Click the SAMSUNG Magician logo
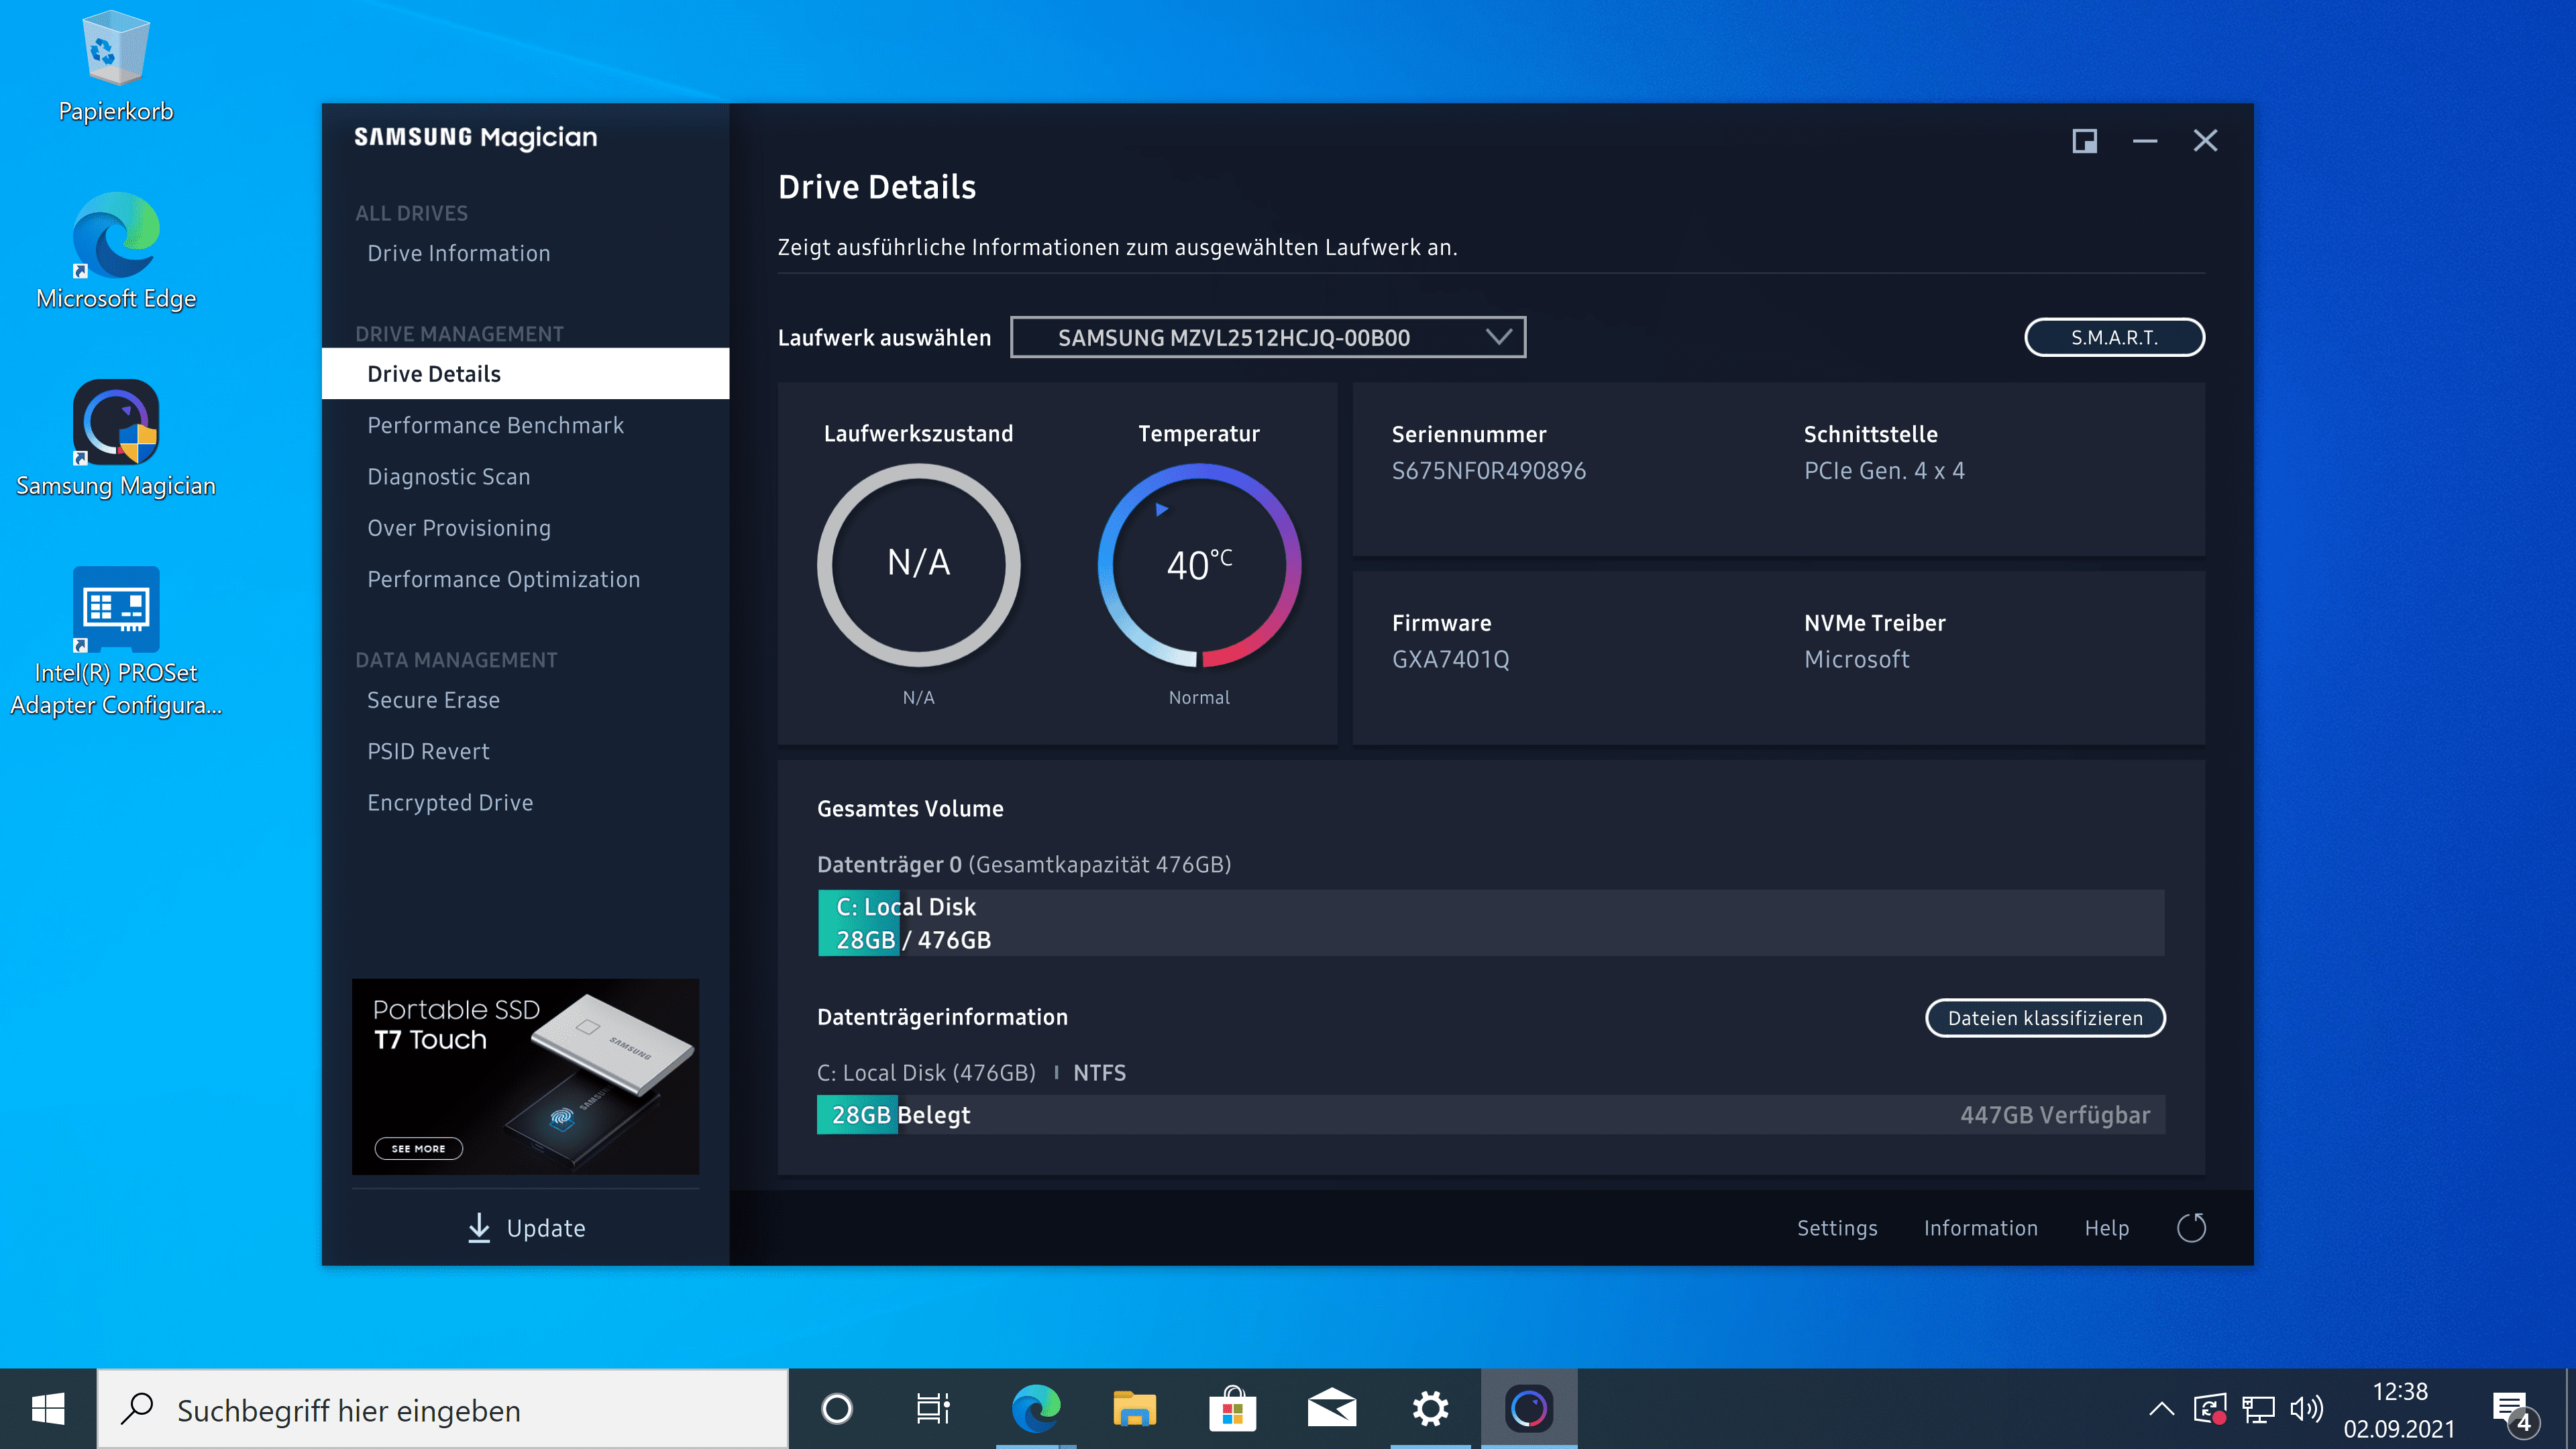This screenshot has width=2576, height=1449. (475, 137)
